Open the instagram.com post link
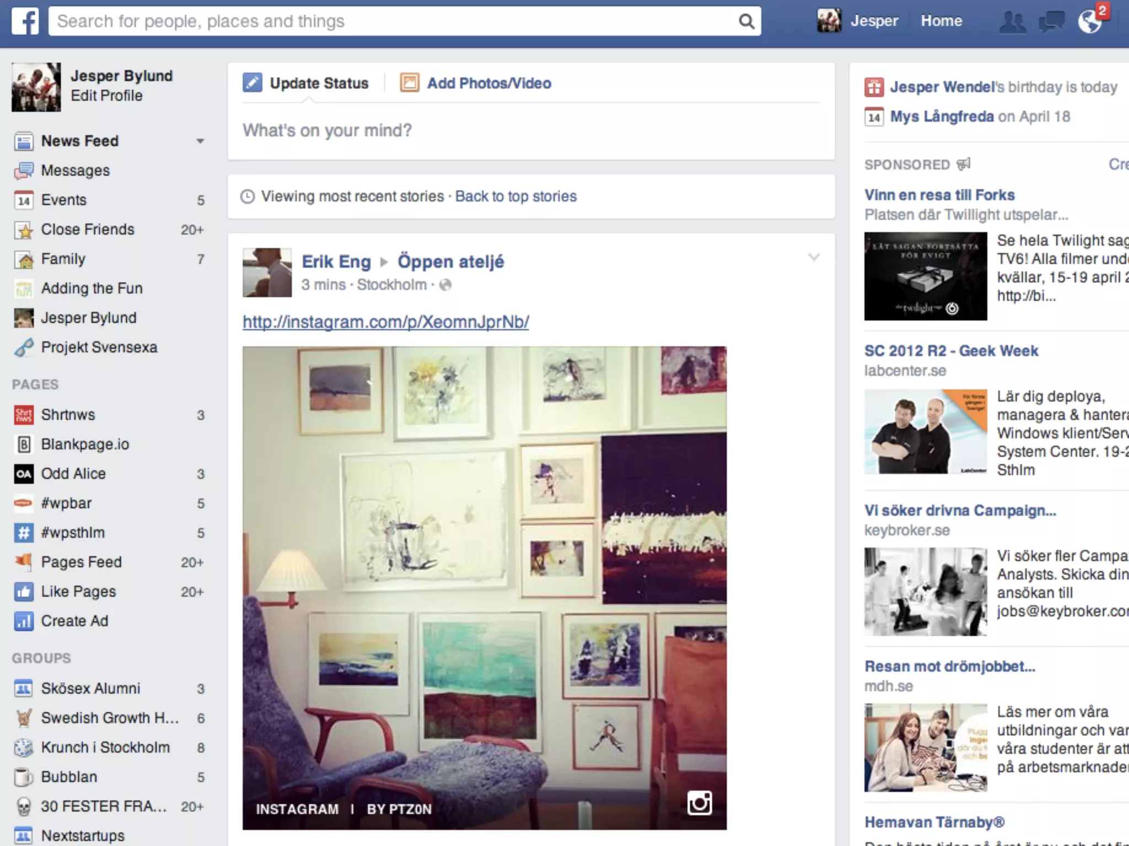 [385, 322]
